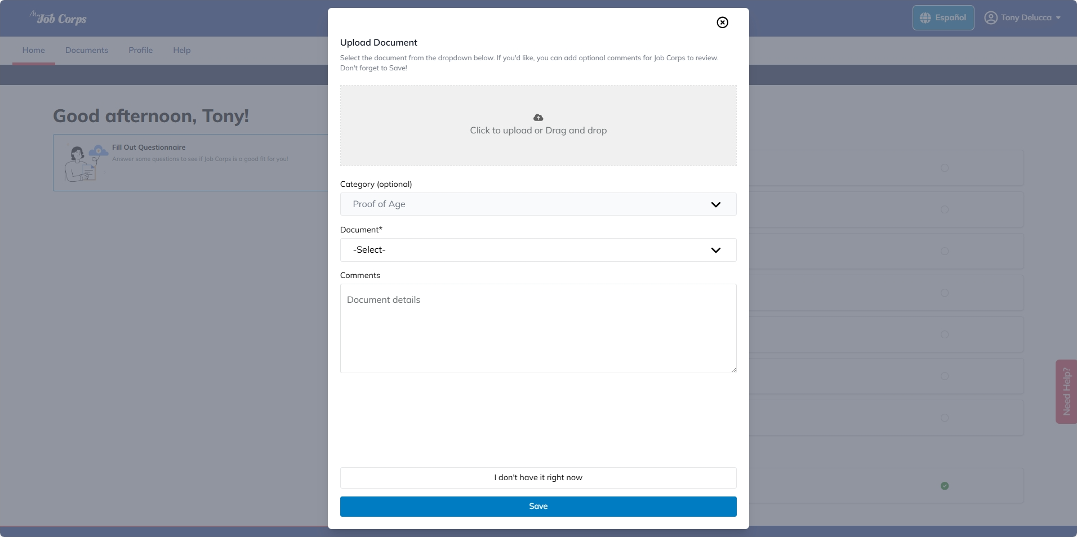Click the globe language icon
1077x537 pixels.
[925, 18]
